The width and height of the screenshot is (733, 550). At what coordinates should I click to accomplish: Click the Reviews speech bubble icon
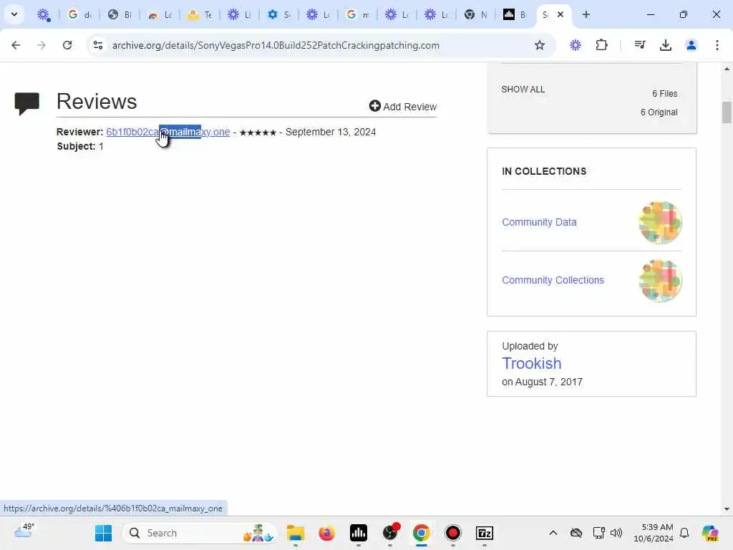(x=27, y=103)
